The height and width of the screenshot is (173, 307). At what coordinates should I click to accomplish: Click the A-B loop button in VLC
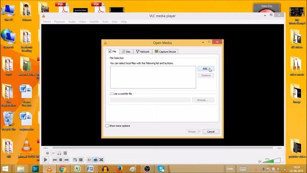[x=59, y=153]
